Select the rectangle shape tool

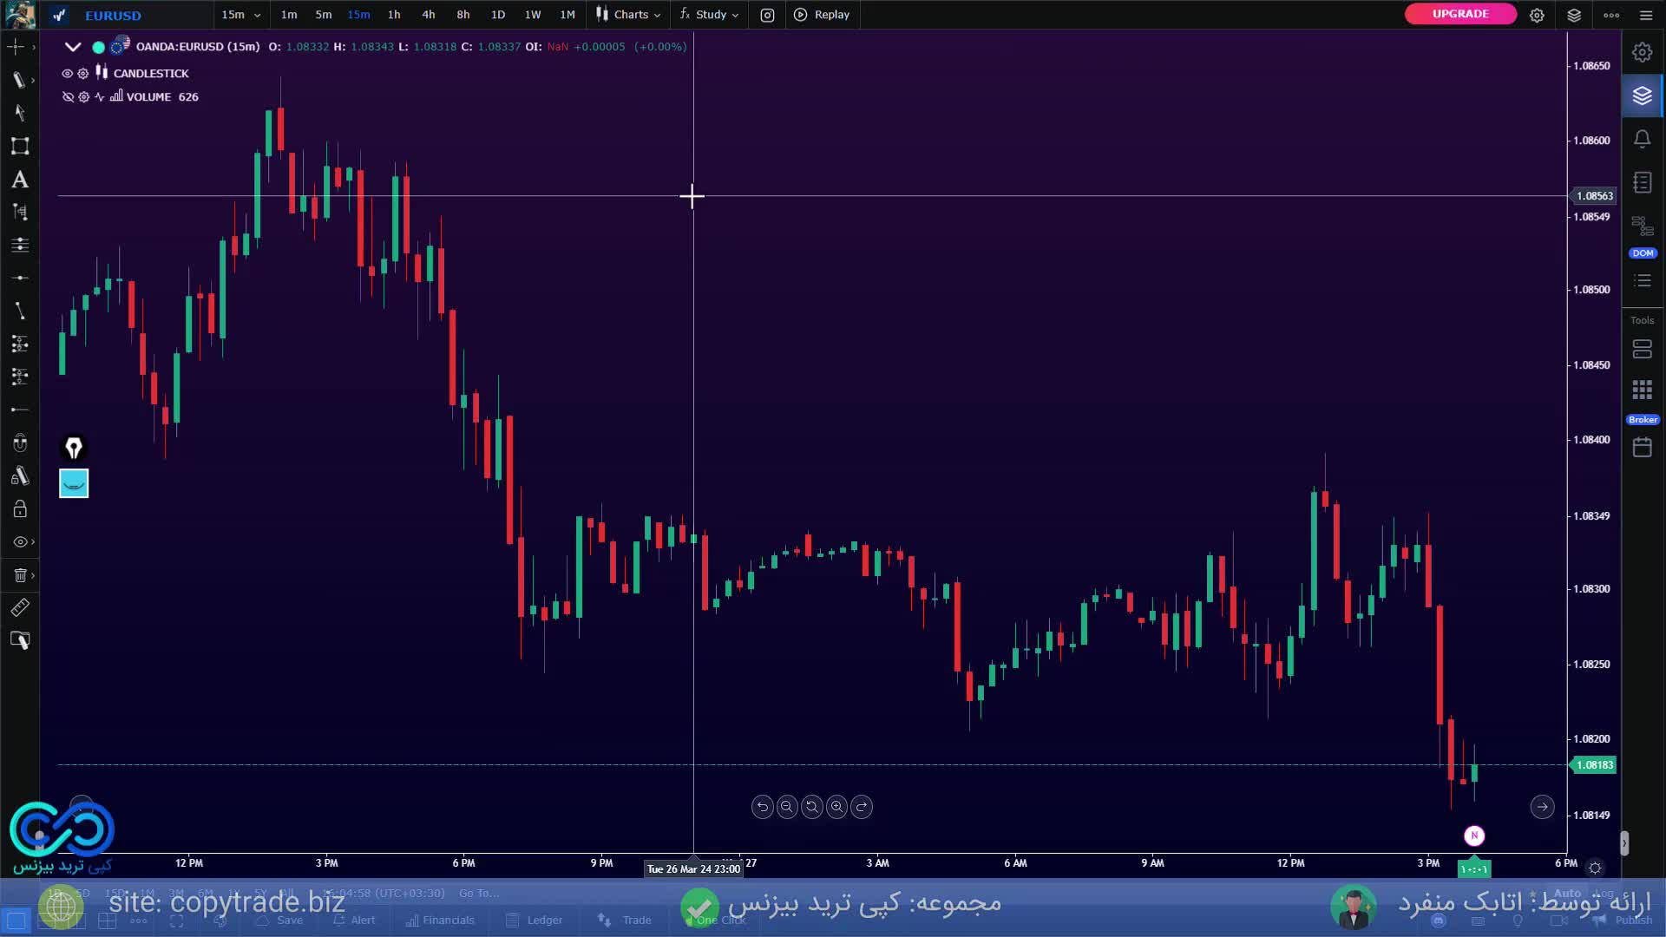click(x=19, y=146)
